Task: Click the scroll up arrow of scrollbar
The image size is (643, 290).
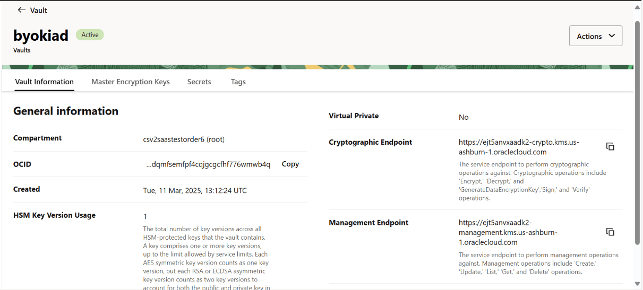Action: (638, 6)
